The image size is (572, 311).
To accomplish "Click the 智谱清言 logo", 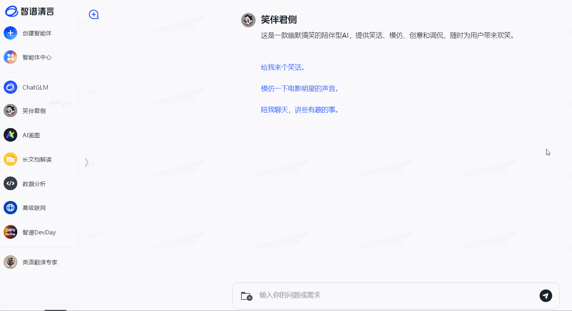I will point(30,12).
